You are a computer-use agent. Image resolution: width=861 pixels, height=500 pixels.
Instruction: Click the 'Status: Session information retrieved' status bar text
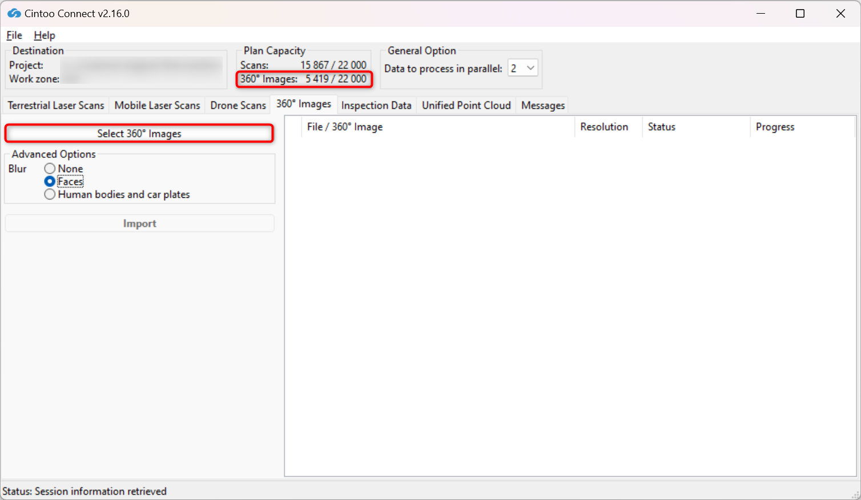pos(85,491)
